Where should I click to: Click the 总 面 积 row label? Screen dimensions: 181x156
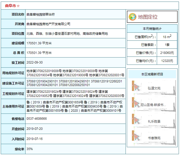(18, 53)
